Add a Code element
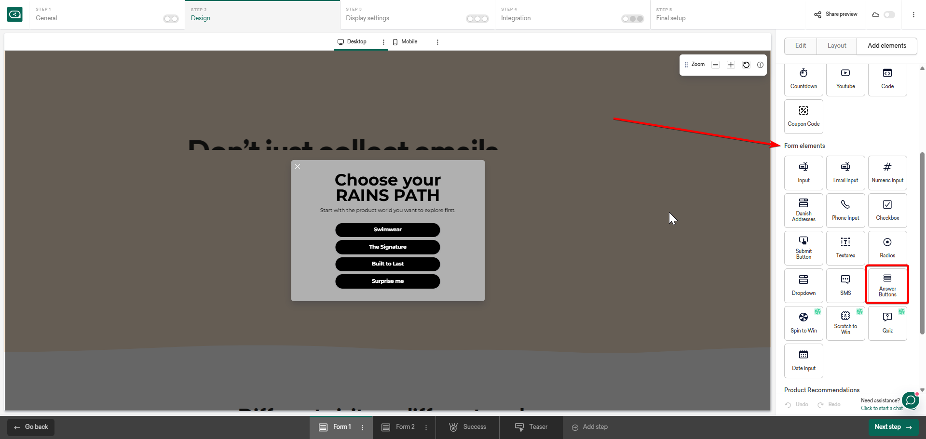The image size is (926, 439). pyautogui.click(x=887, y=79)
